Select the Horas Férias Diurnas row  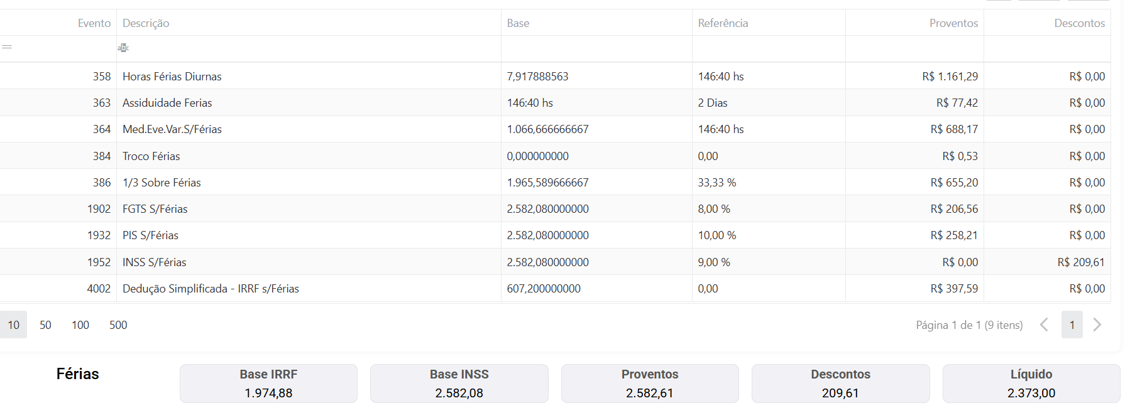[172, 77]
